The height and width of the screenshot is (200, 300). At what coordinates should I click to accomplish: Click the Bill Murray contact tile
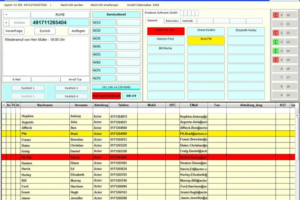click(166, 50)
